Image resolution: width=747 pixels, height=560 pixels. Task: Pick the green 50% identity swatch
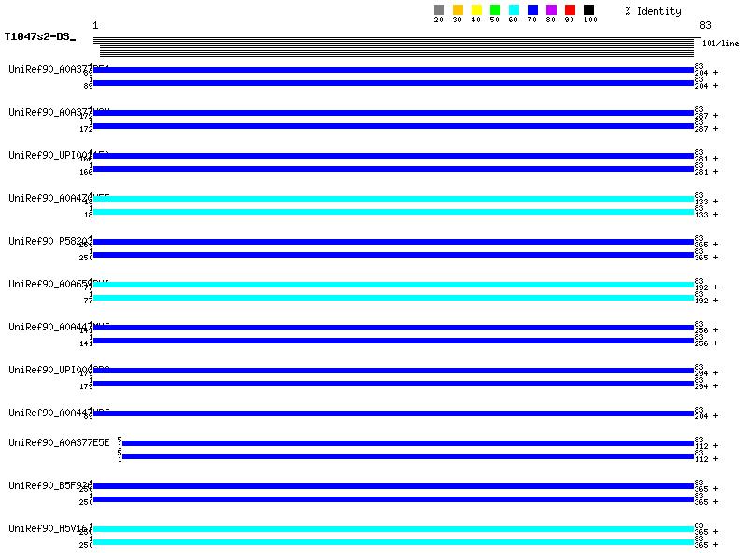point(495,10)
